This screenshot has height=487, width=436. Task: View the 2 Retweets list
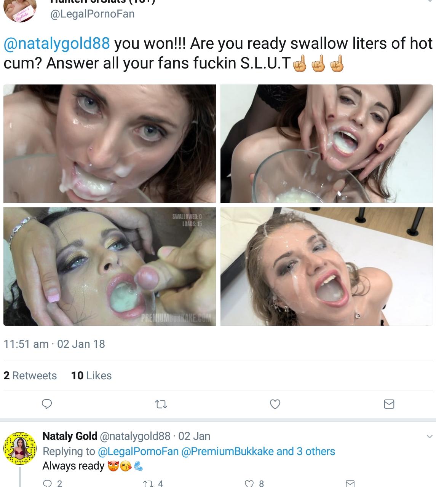(x=30, y=376)
